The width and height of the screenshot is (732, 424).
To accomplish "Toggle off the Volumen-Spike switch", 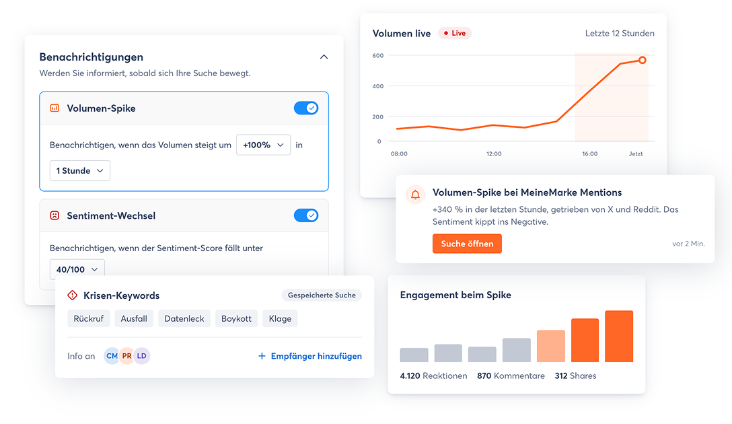I will pyautogui.click(x=306, y=108).
